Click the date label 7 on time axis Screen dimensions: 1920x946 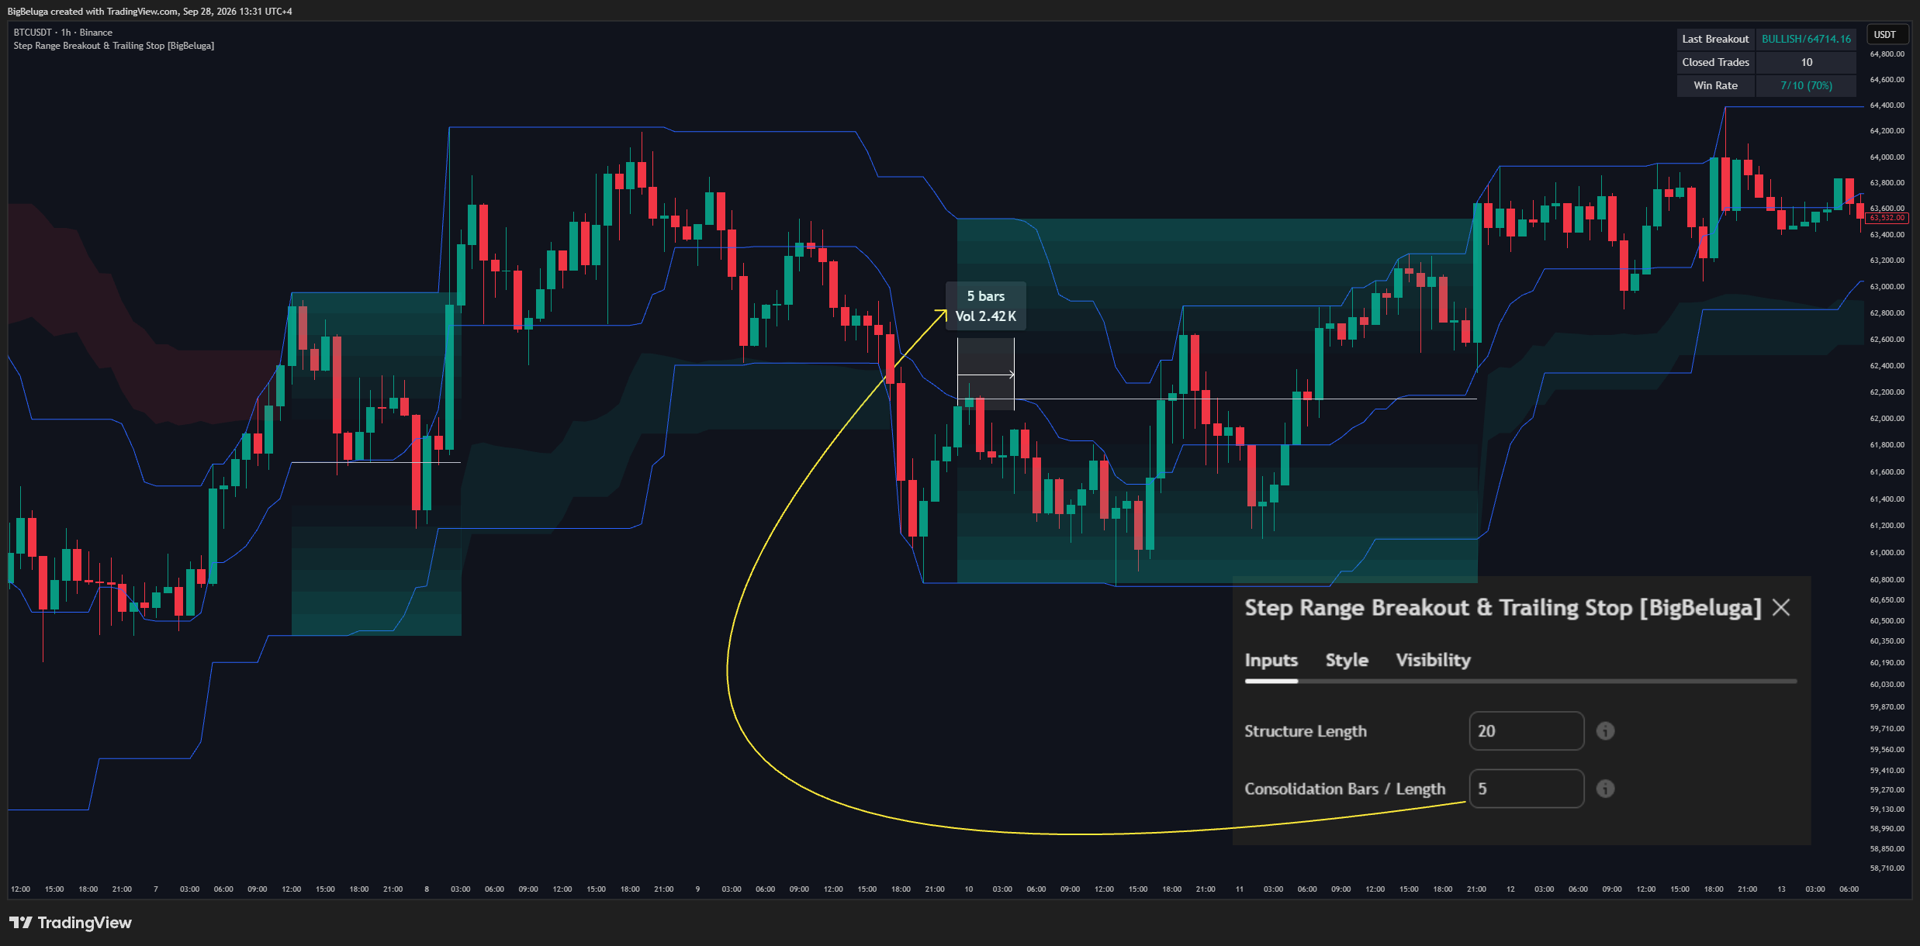[156, 889]
